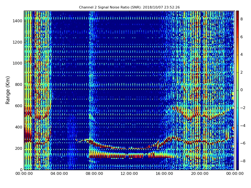Click the 04:00:00 time axis label
The height and width of the screenshot is (188, 251).
pyautogui.click(x=59, y=174)
